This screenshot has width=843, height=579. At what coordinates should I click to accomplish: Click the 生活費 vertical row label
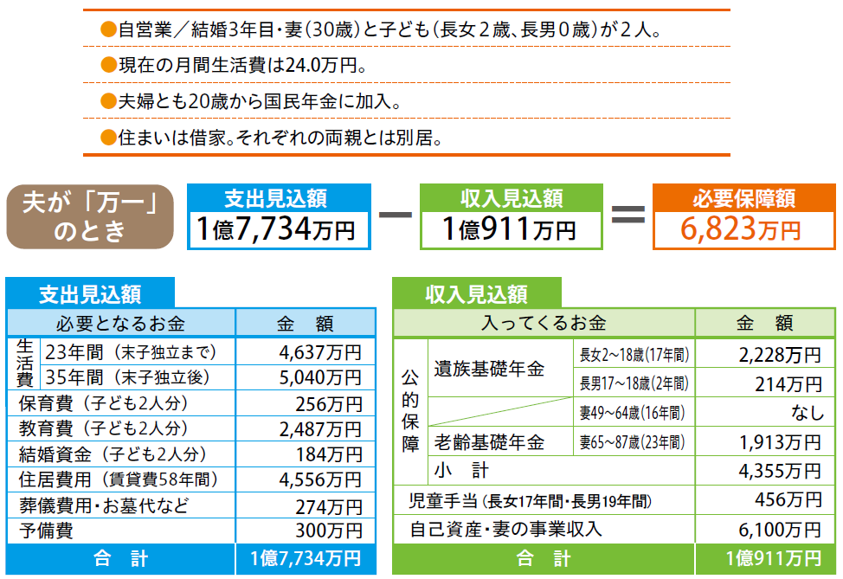coord(24,364)
